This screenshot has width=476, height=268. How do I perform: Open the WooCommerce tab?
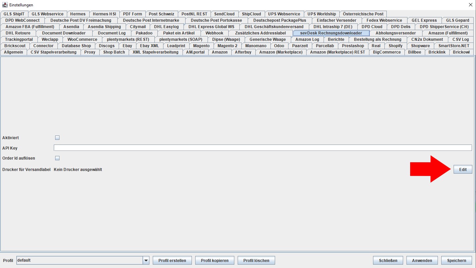pyautogui.click(x=82, y=39)
